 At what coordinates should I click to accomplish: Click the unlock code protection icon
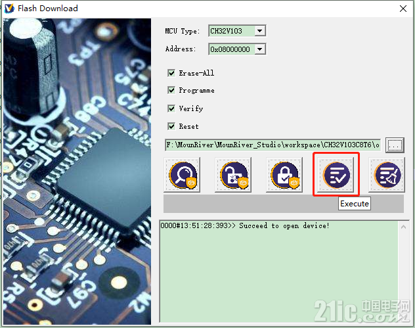233,175
